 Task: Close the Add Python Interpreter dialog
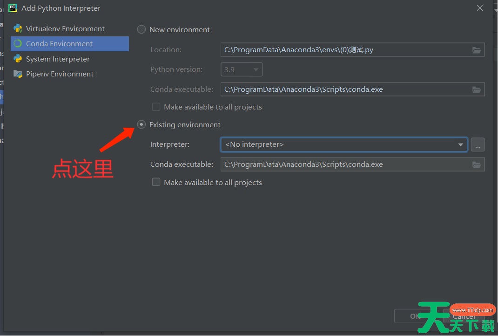(x=479, y=8)
